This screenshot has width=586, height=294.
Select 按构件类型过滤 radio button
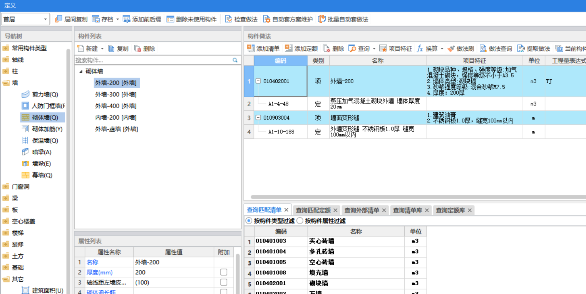click(x=249, y=221)
